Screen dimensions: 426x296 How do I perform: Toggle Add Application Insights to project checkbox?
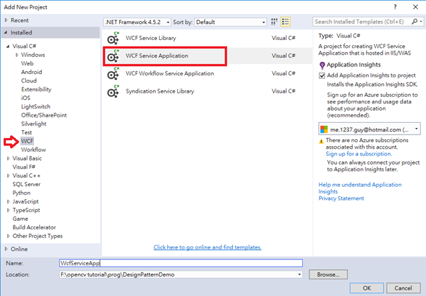(x=322, y=75)
